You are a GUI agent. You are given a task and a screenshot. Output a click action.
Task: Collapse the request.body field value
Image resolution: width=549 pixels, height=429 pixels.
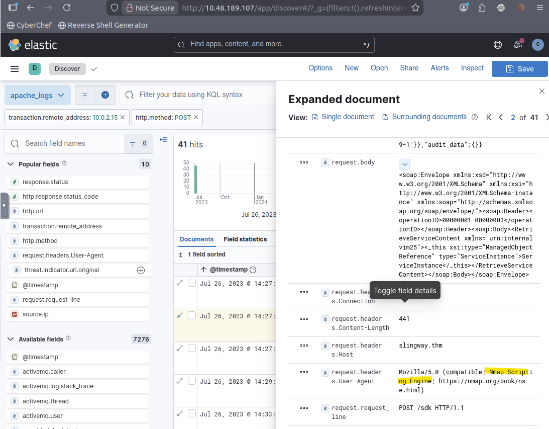pos(405,164)
